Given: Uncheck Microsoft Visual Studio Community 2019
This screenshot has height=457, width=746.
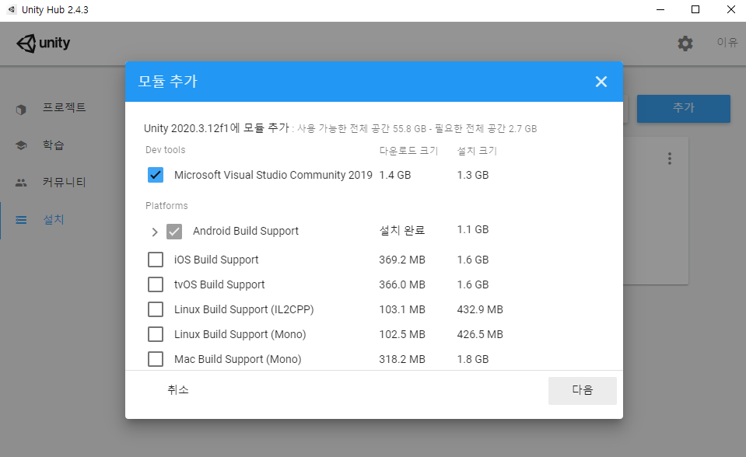Looking at the screenshot, I should click(156, 175).
